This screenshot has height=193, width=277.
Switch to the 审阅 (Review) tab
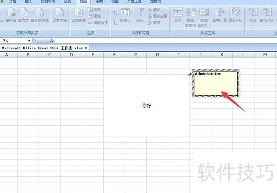click(99, 1)
